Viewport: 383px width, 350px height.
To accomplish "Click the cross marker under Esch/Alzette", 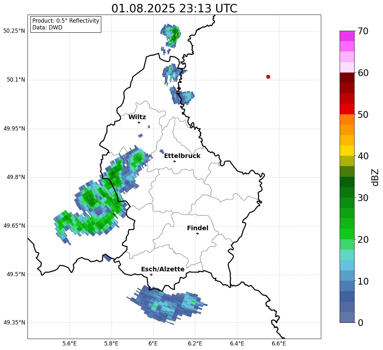I will 151,275.
